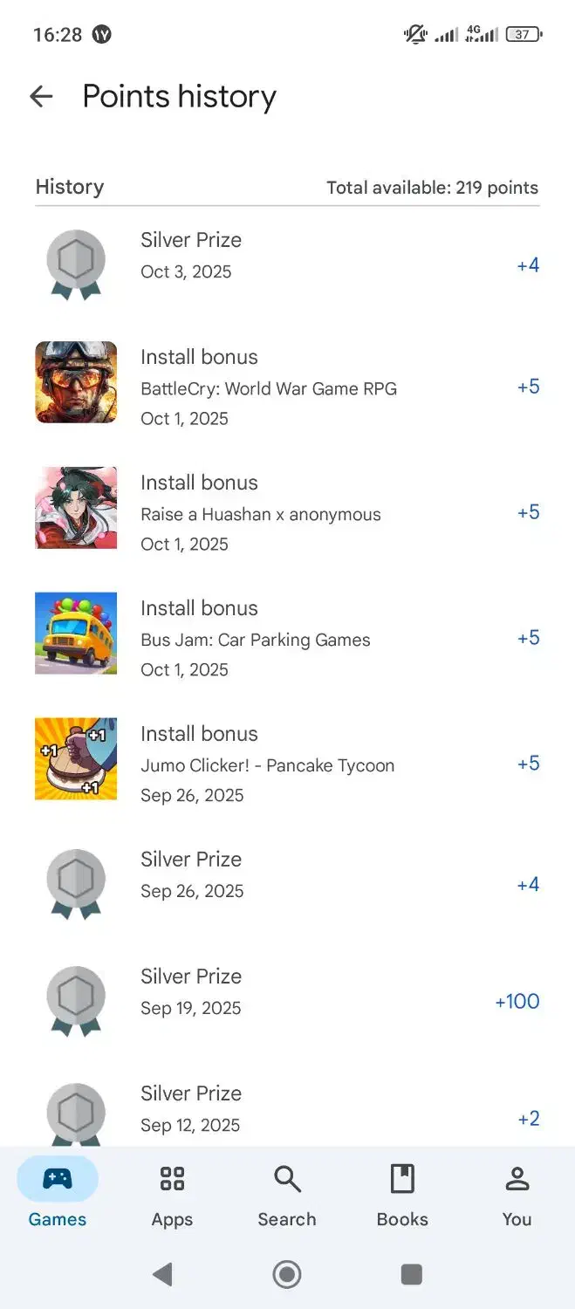
Task: Tap the silver medal icon for Oct 3
Action: [76, 264]
